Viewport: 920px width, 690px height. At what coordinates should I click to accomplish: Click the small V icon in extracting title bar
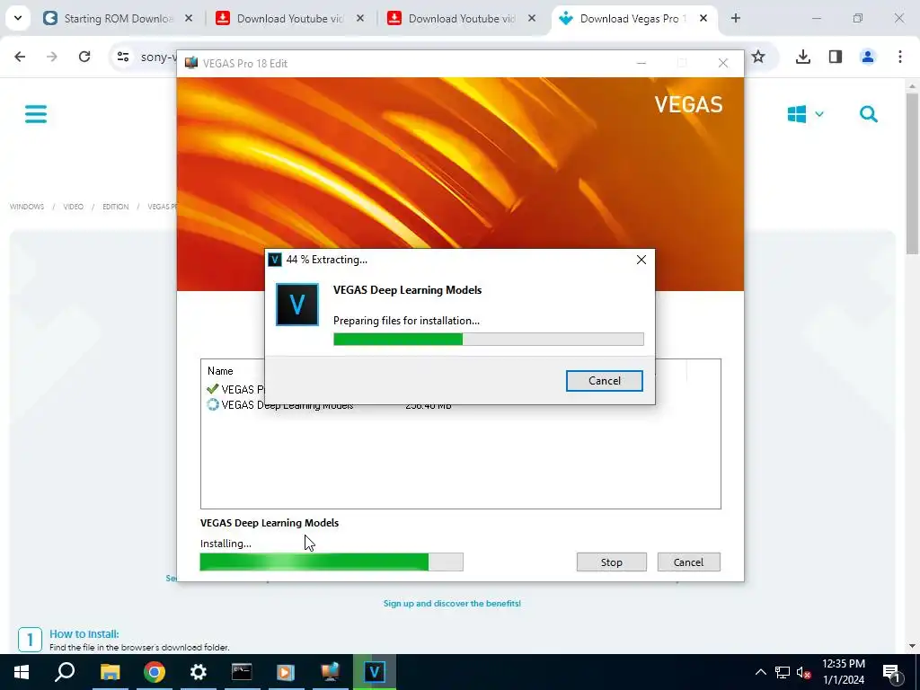pyautogui.click(x=275, y=260)
